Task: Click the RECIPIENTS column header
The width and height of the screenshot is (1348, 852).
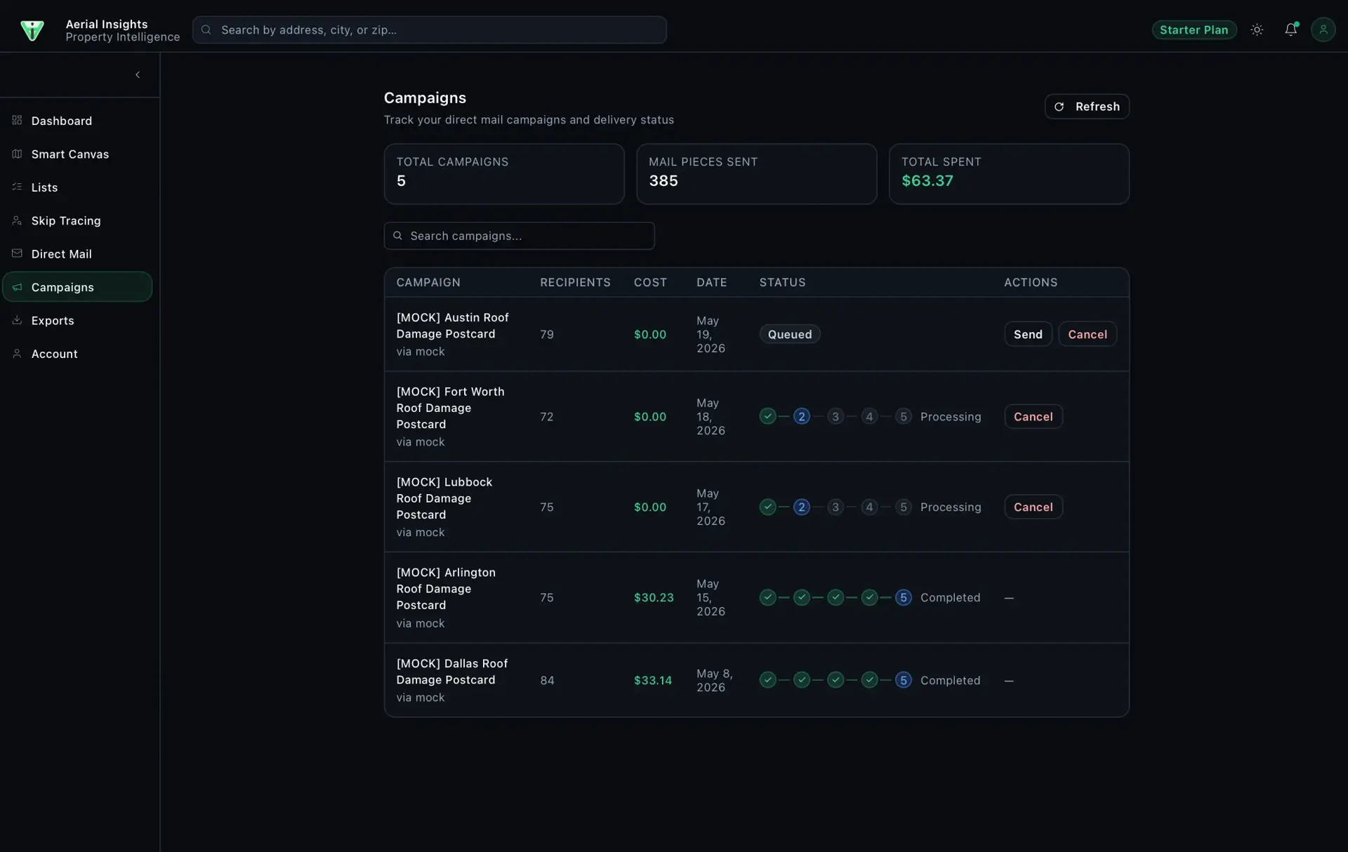Action: coord(575,282)
